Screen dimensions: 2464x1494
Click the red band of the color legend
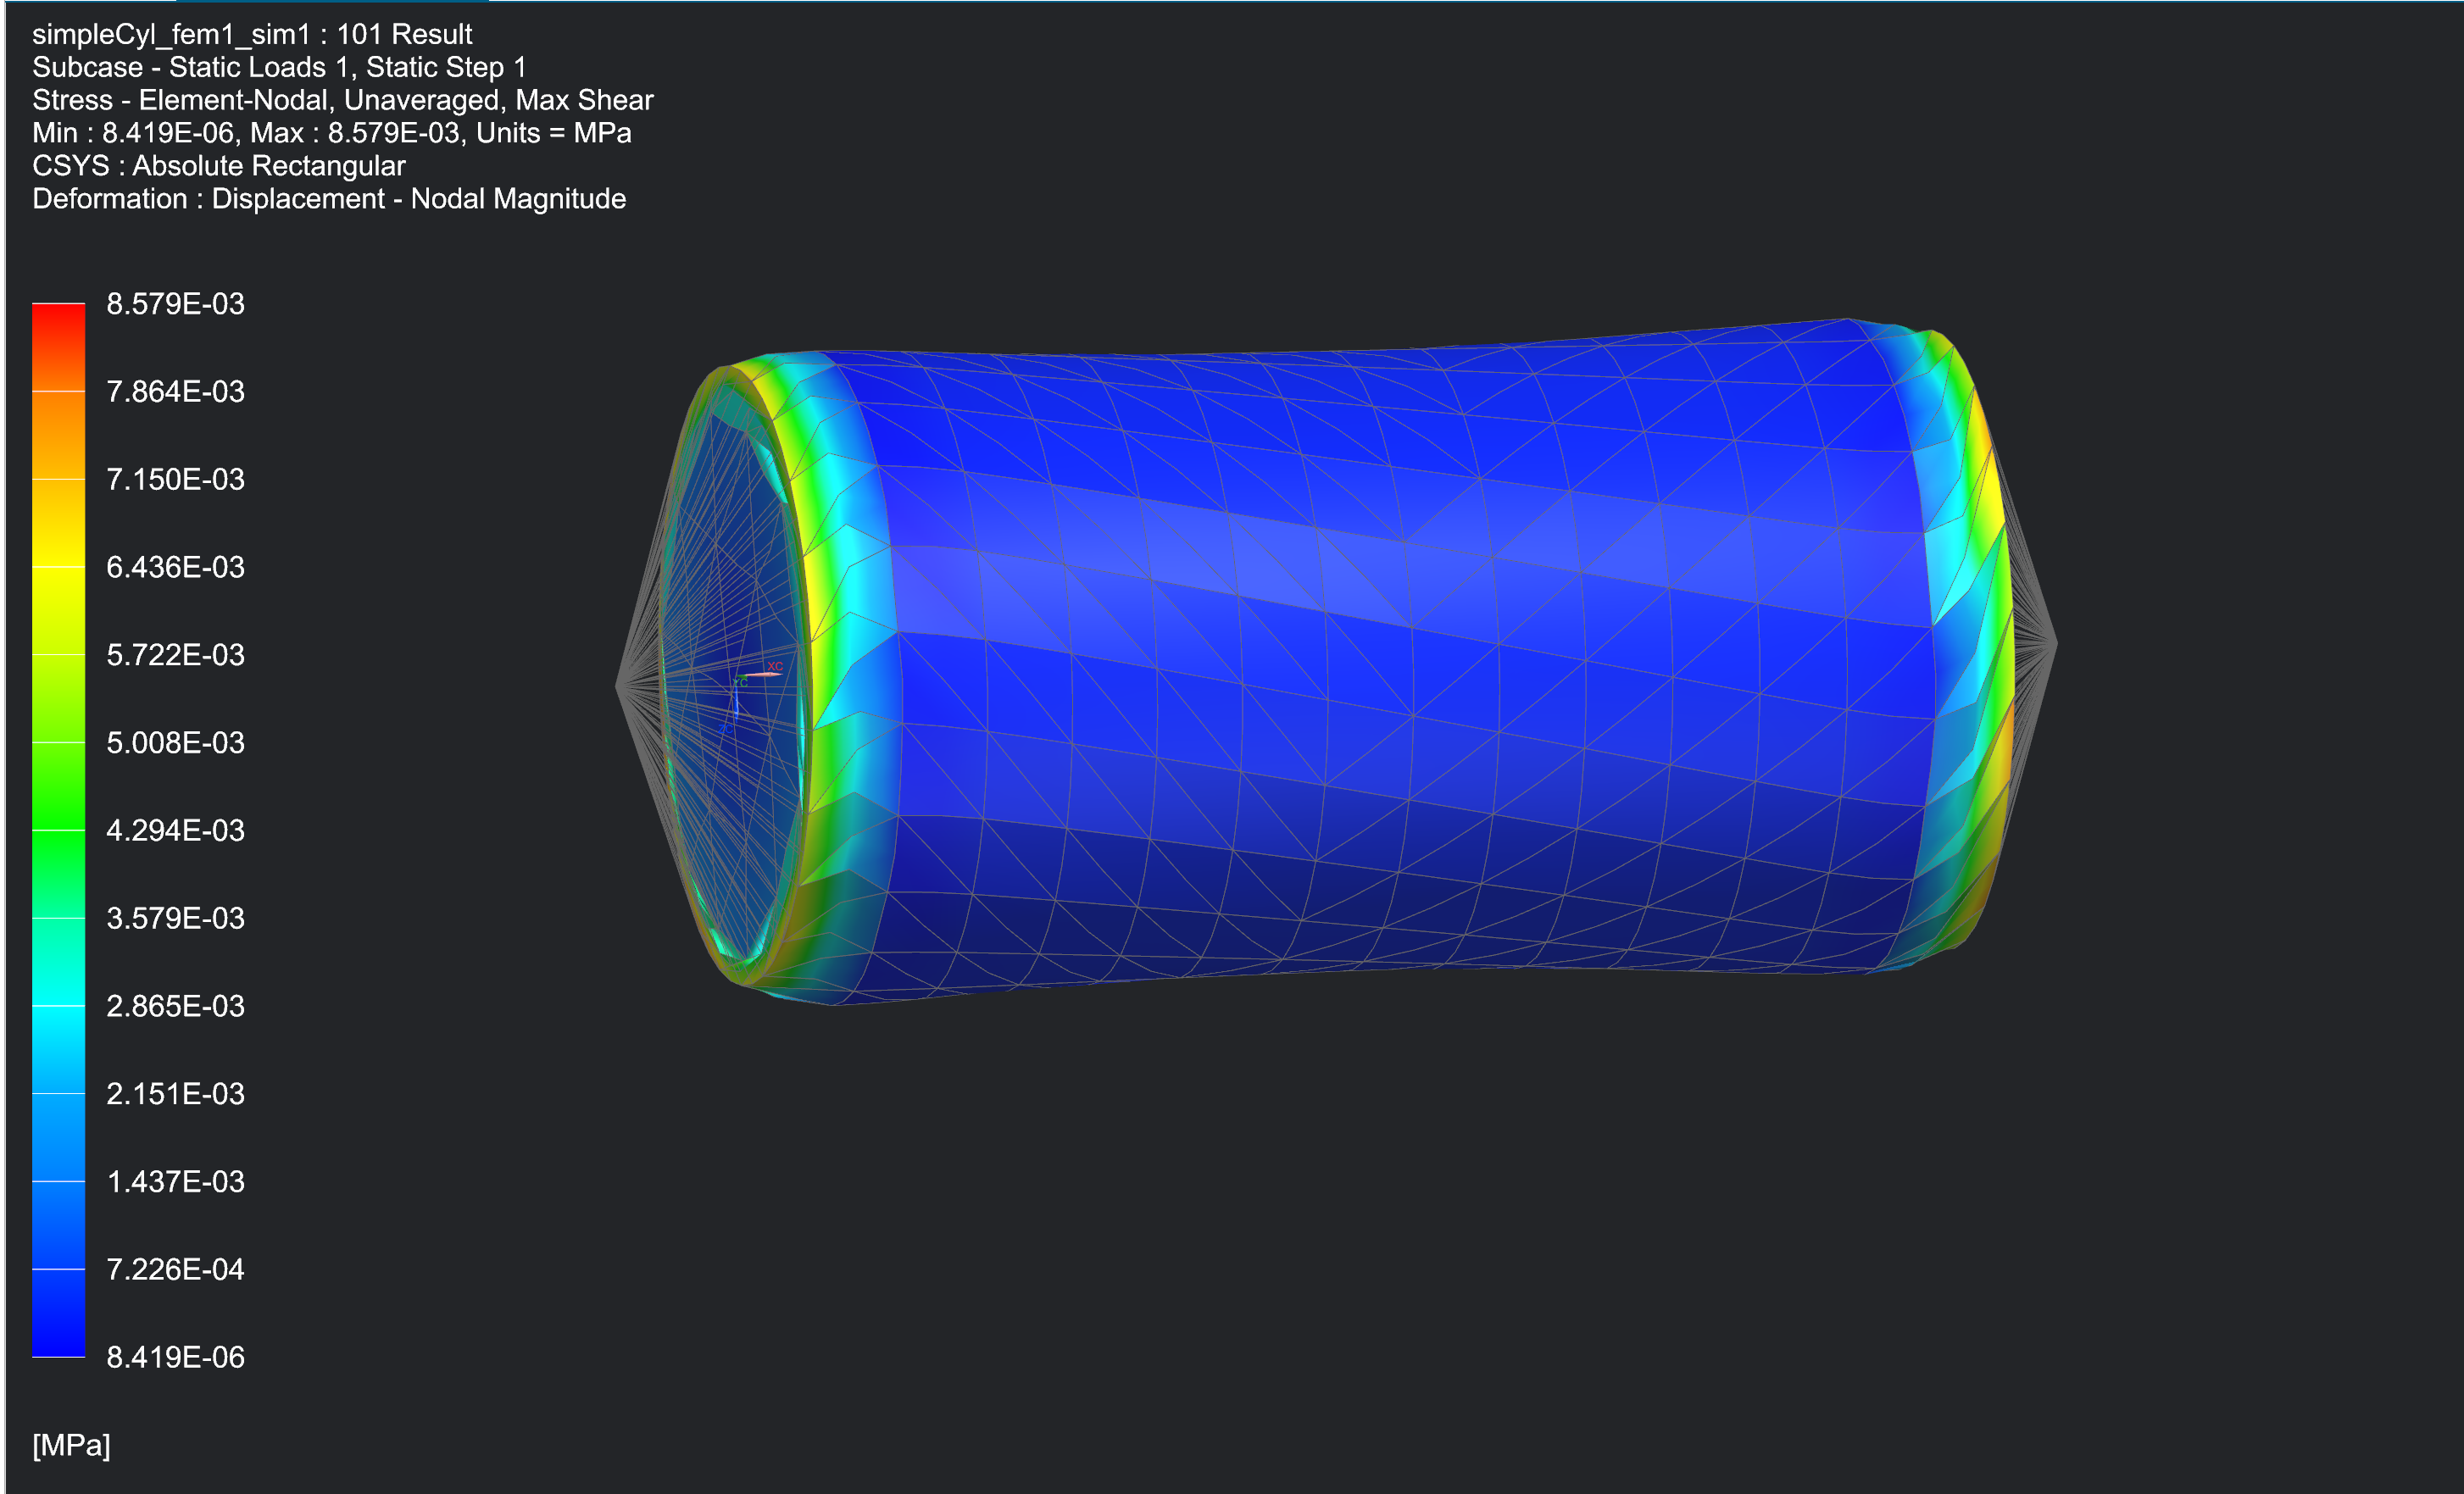coord(58,322)
